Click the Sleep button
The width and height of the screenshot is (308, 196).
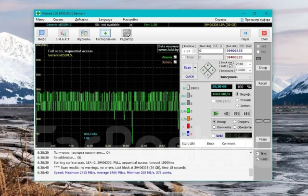pyautogui.click(x=263, y=68)
